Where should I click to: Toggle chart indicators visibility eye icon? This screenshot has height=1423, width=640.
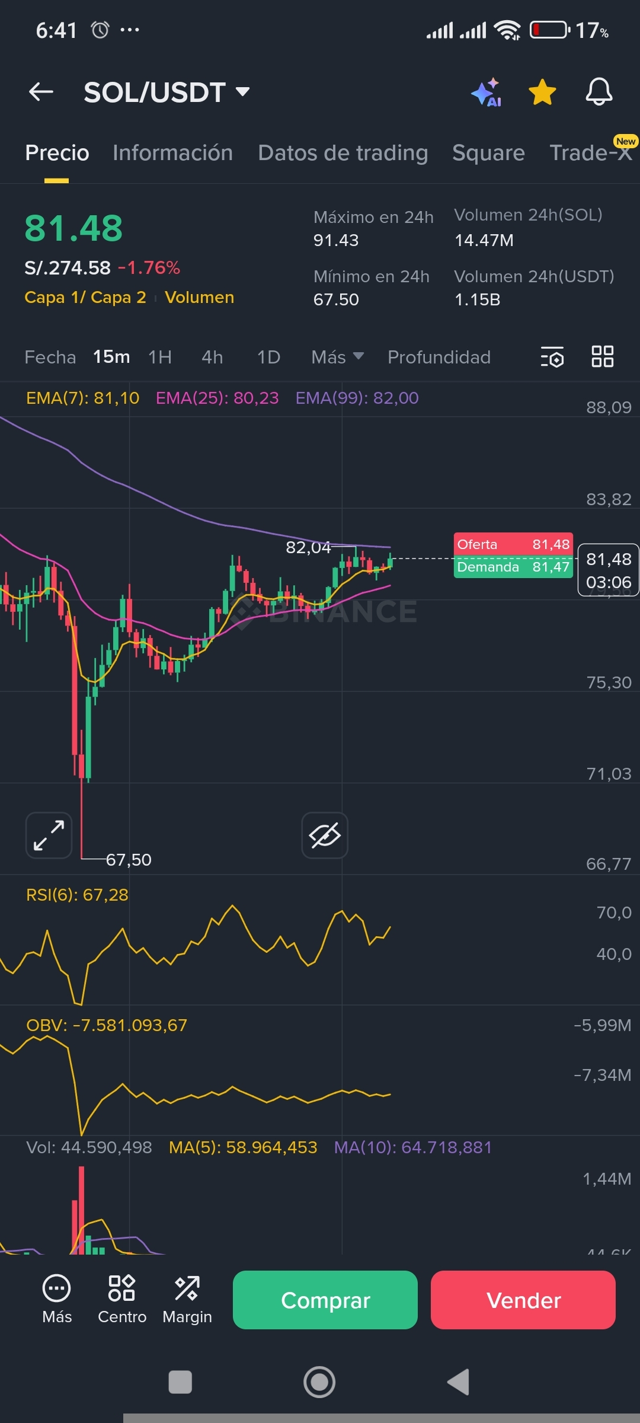(x=325, y=835)
